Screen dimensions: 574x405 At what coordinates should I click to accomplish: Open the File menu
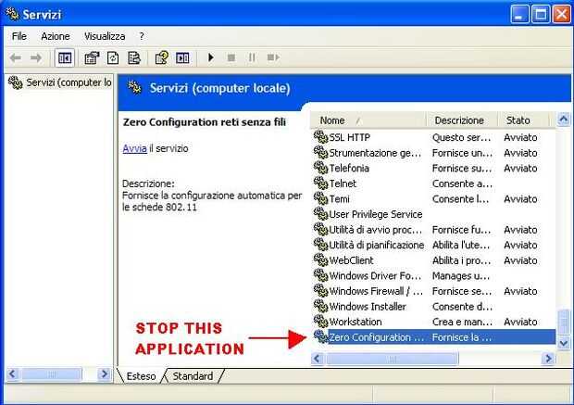19,36
